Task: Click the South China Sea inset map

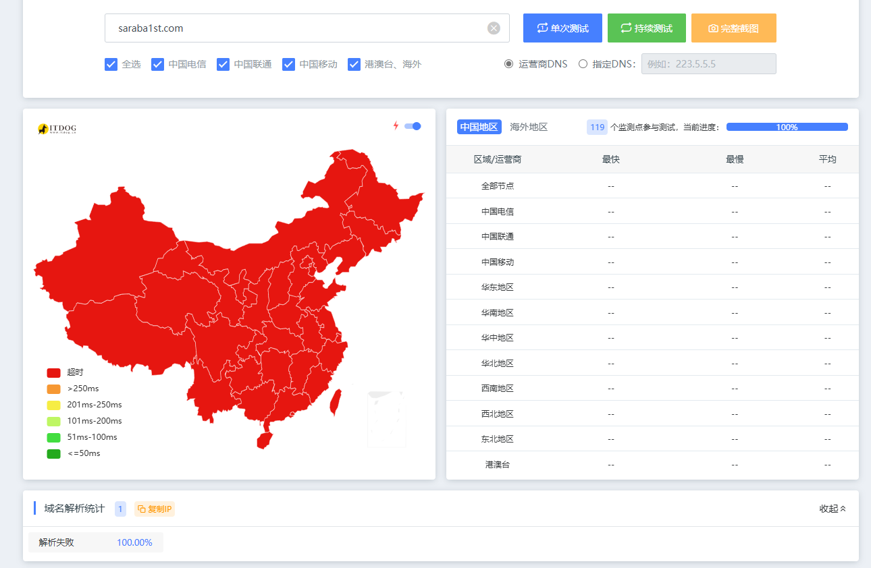Action: coord(386,419)
